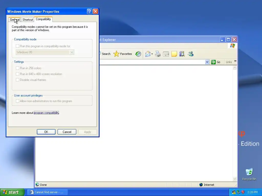This screenshot has height=196, width=262.
Task: Click the warning network tray icon
Action: [234, 192]
